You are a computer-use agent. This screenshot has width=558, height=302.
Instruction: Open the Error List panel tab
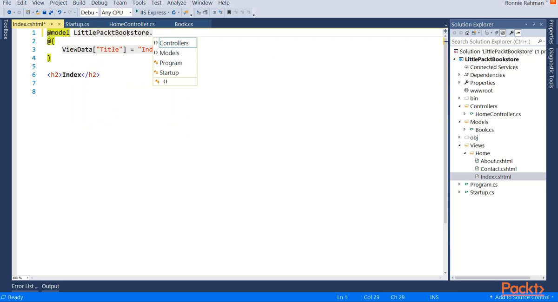point(25,286)
